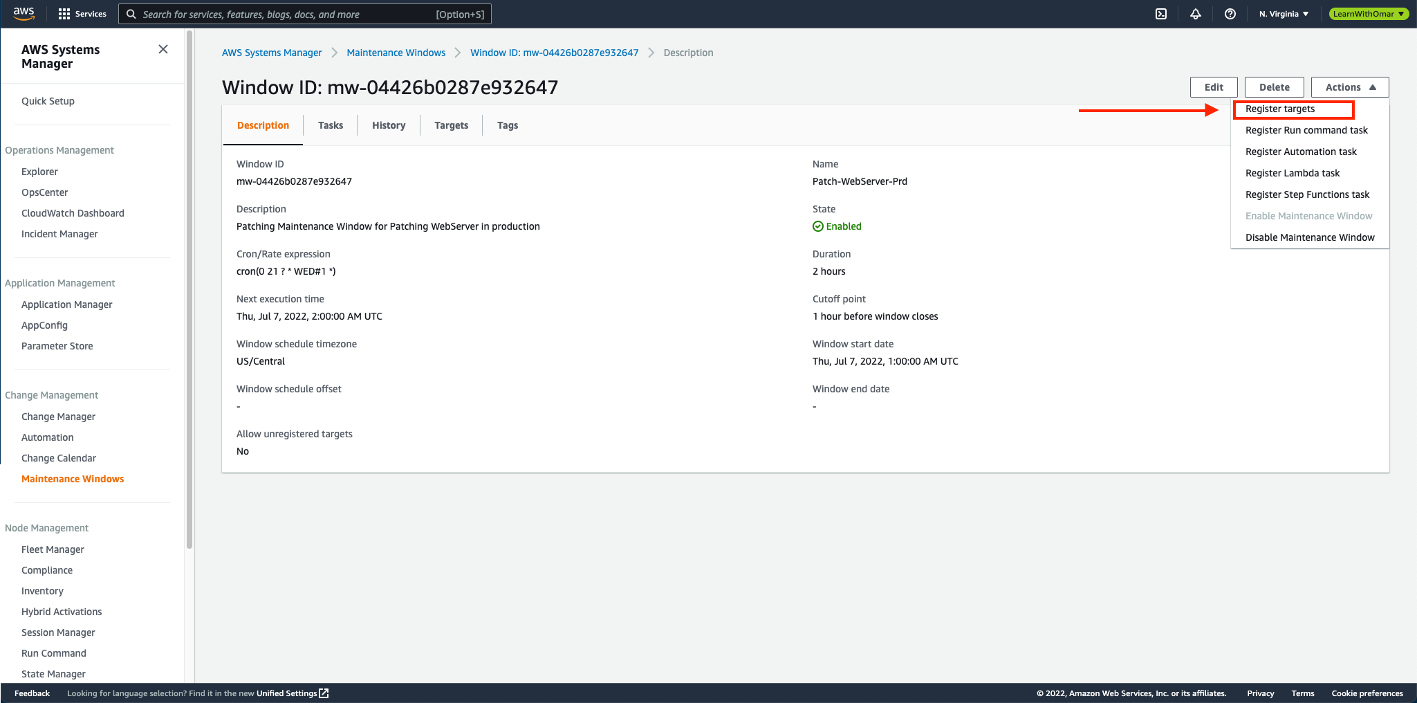This screenshot has width=1417, height=703.
Task: Close the Systems Manager sidebar panel
Action: (163, 49)
